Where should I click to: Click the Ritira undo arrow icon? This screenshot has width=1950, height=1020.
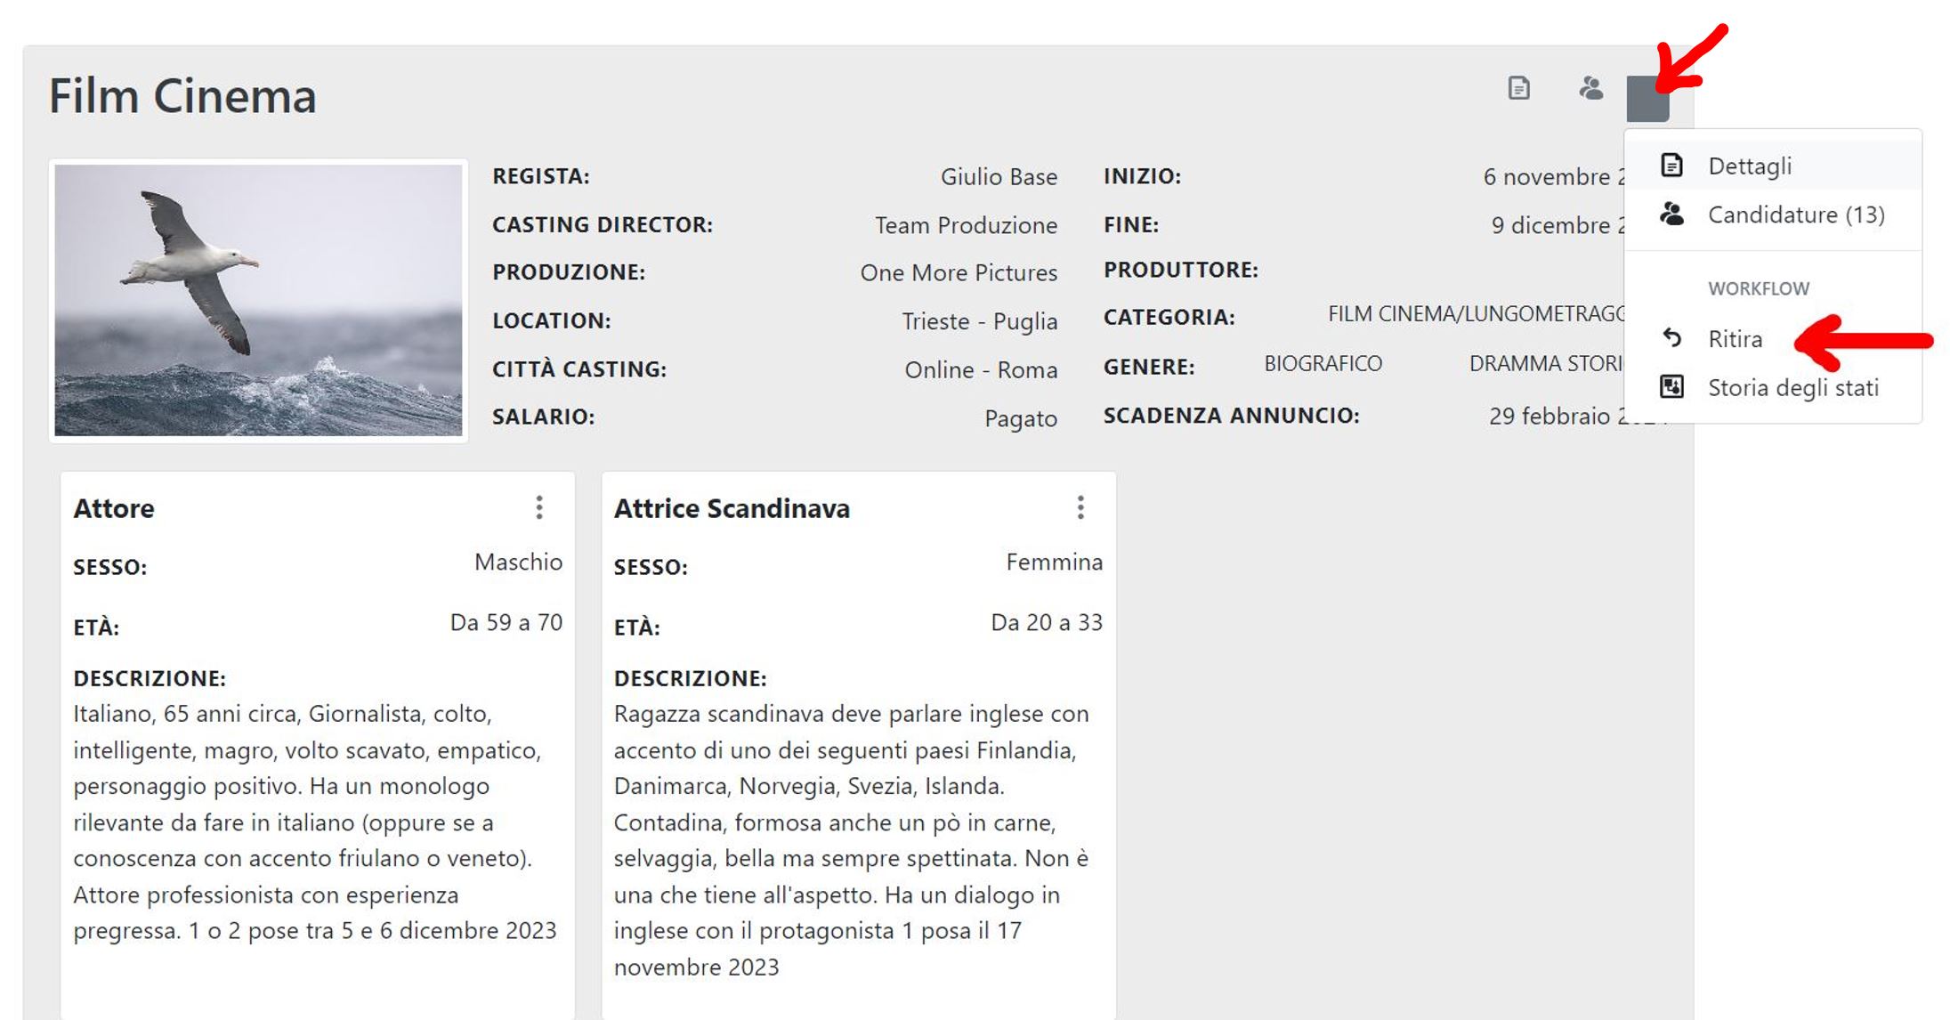click(1671, 338)
